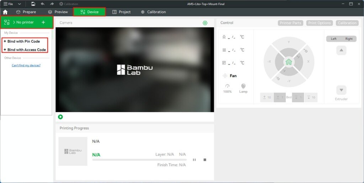Click the Calibration button in Control panel

(x=347, y=23)
